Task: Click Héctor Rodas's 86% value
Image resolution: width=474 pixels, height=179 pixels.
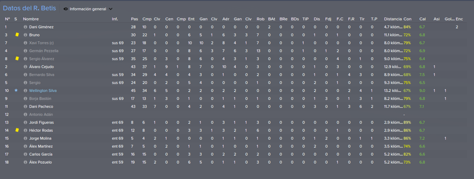Action: 407,130
